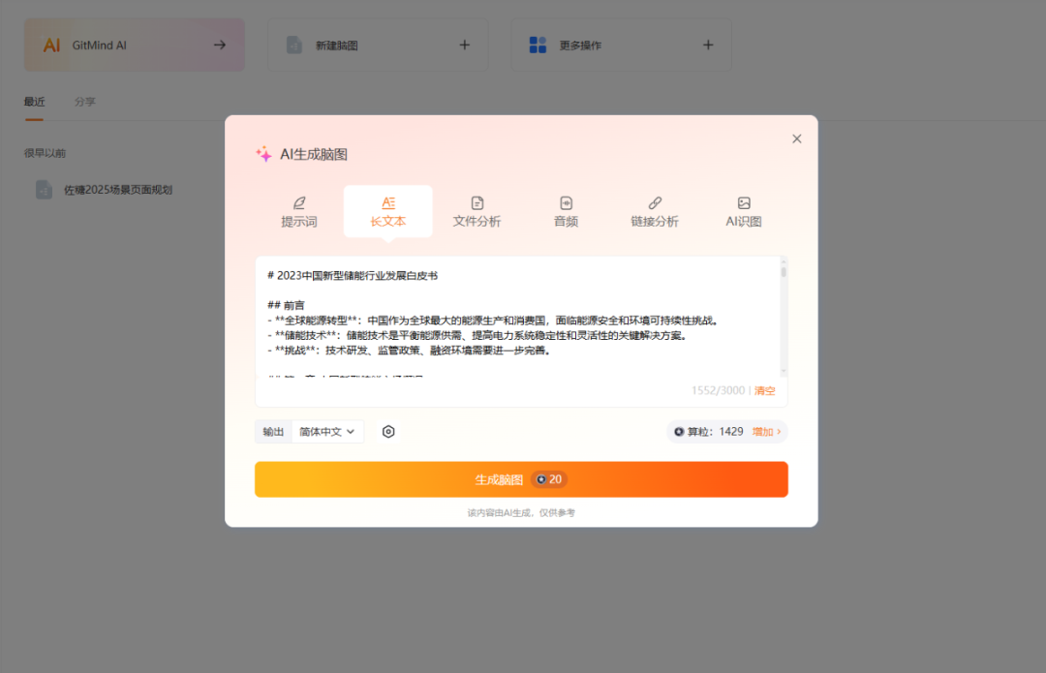
Task: Select the 长文本 tab
Action: coord(387,211)
